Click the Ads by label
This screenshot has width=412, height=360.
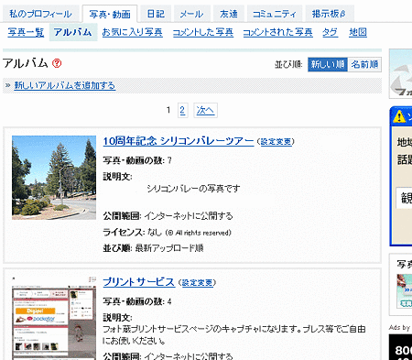point(399,328)
